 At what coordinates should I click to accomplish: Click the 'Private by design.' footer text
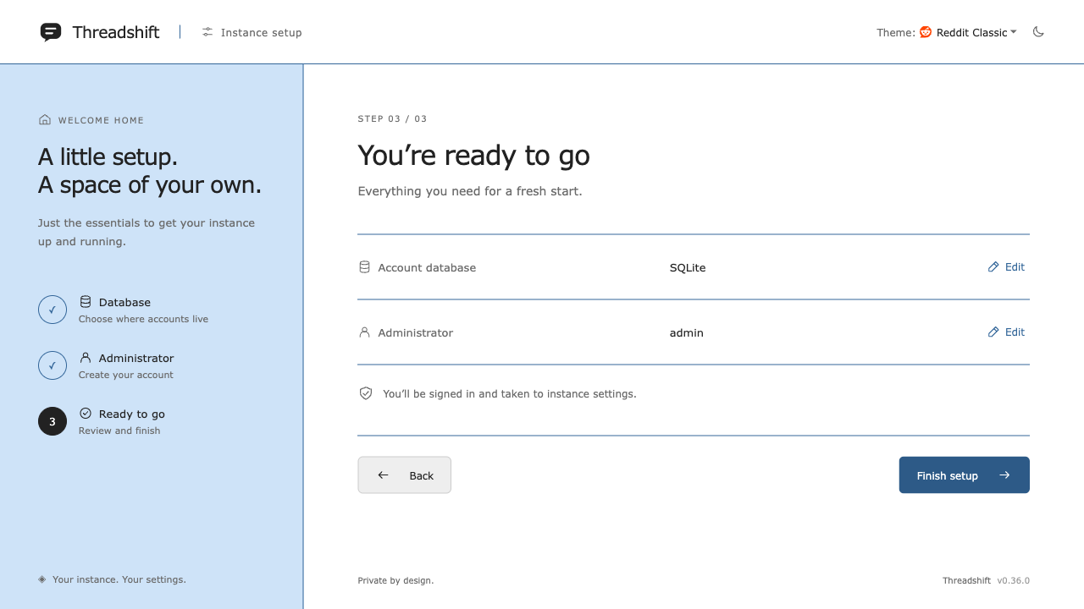[395, 580]
